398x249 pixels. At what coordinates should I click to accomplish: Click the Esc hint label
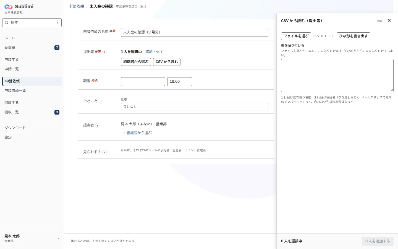coord(380,21)
